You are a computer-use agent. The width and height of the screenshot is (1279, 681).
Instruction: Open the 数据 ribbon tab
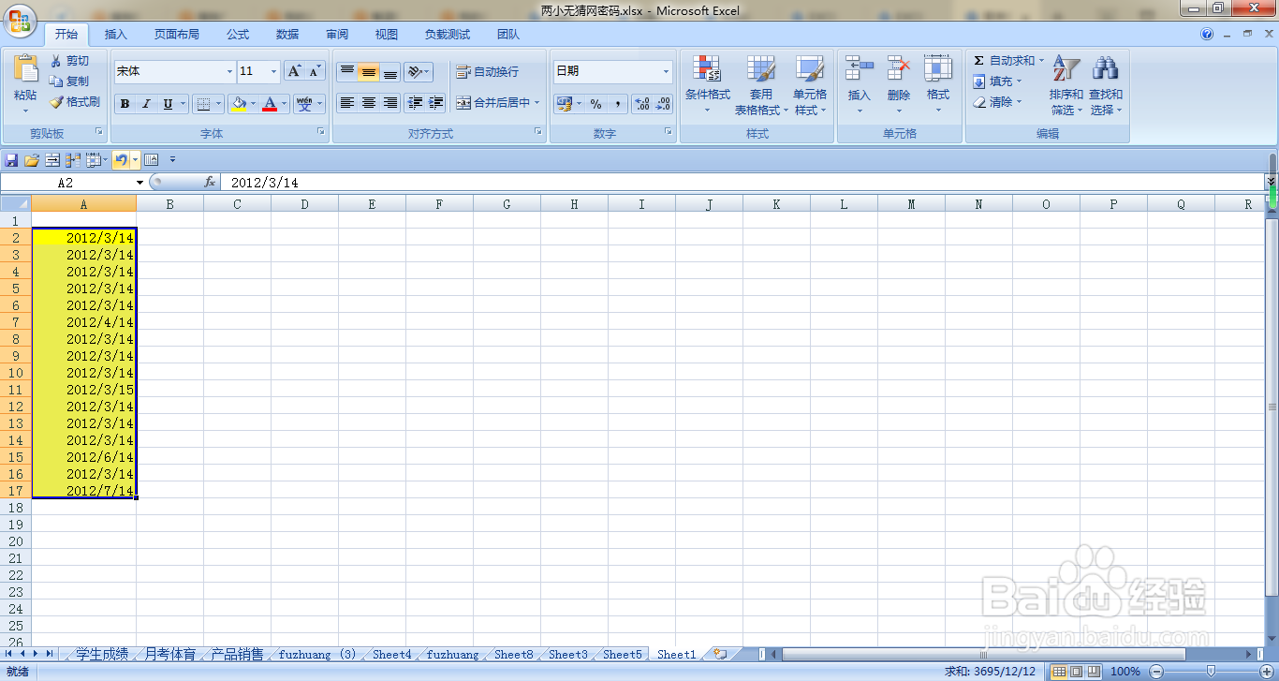(x=287, y=35)
